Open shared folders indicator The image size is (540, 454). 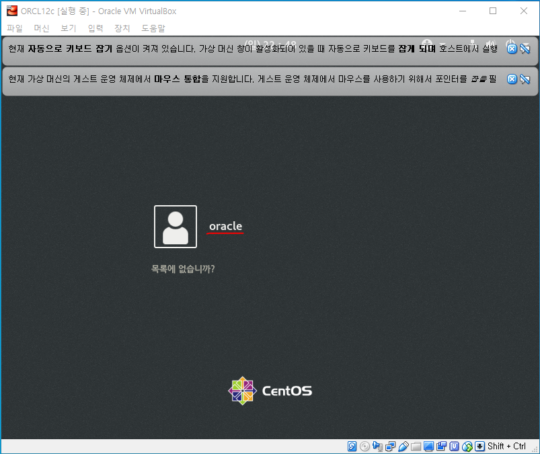click(x=416, y=447)
